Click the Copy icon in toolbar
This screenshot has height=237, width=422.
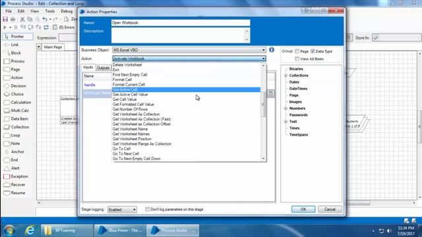30,19
